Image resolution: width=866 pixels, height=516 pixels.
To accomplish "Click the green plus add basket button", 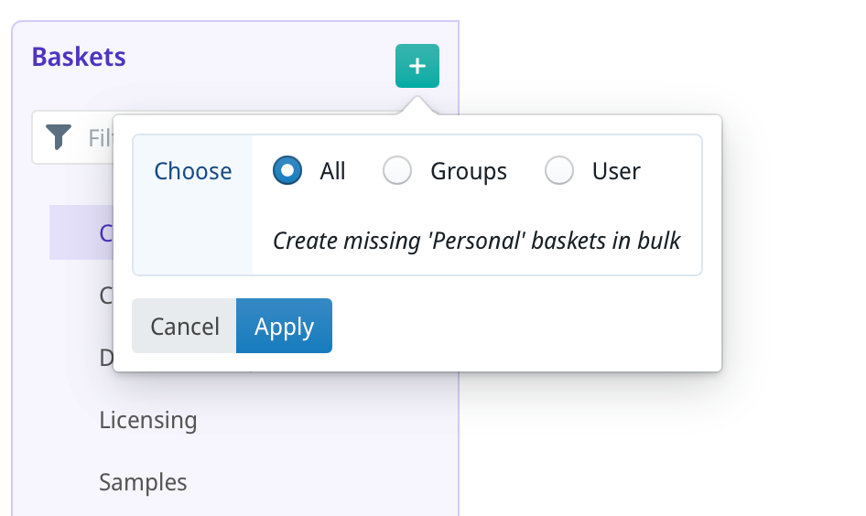I will pyautogui.click(x=417, y=66).
